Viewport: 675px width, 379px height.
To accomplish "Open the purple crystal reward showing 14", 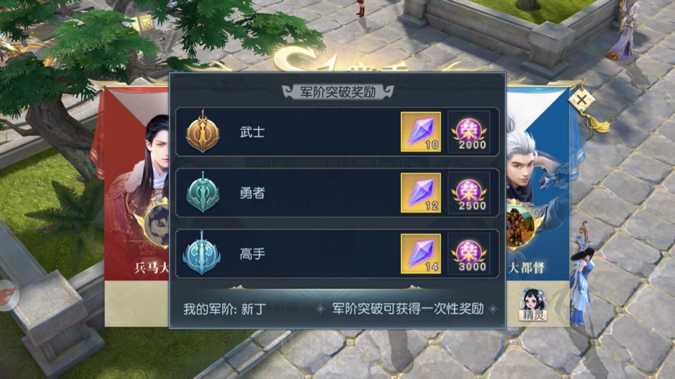I will click(421, 253).
